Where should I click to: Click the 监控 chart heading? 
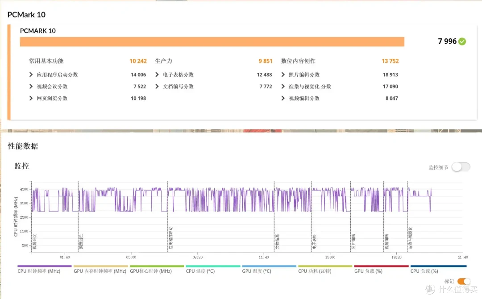21,166
